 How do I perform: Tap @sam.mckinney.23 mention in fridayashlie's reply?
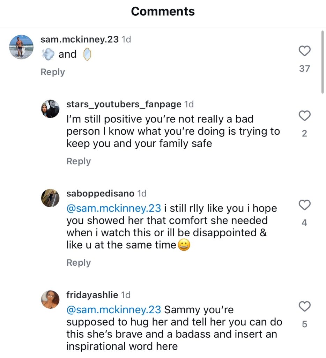[x=114, y=310]
